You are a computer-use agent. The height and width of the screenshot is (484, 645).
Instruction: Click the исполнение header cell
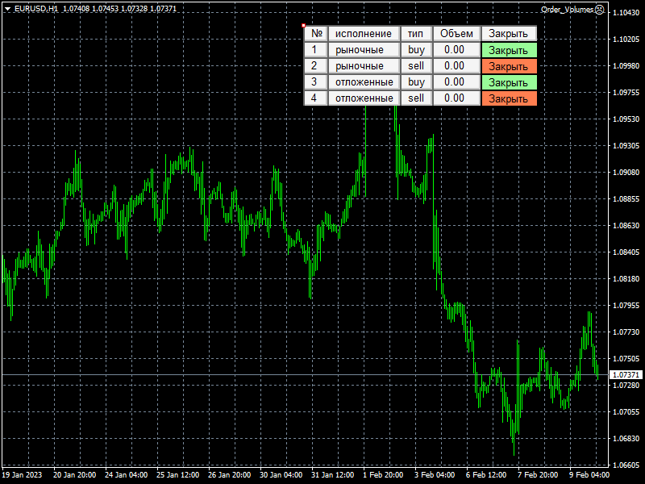tap(364, 34)
